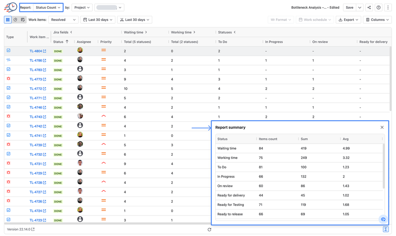Switch to the pie chart view icon

tap(15, 20)
